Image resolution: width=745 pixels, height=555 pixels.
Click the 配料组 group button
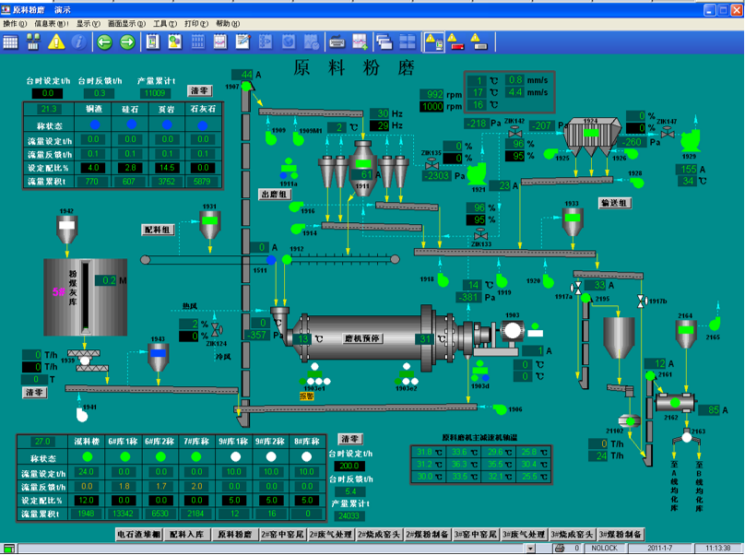click(158, 230)
